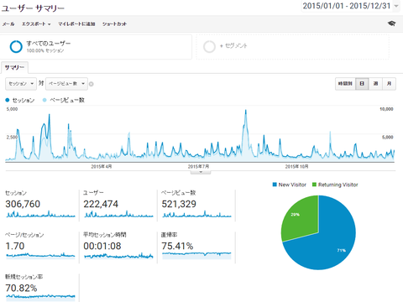Image resolution: width=403 pixels, height=302 pixels.
Task: Click the 2015年7月 axis label
Action: [198, 167]
